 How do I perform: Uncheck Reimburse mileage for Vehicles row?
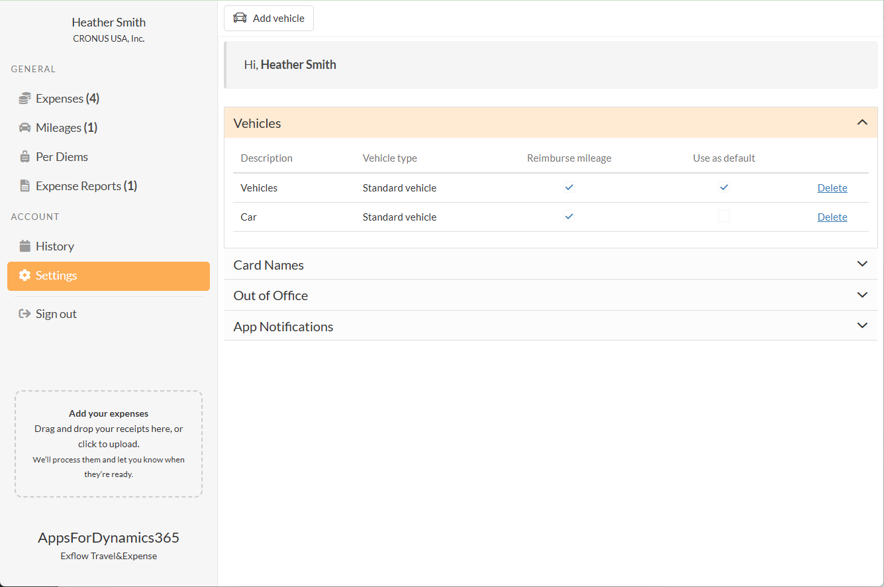(x=569, y=187)
